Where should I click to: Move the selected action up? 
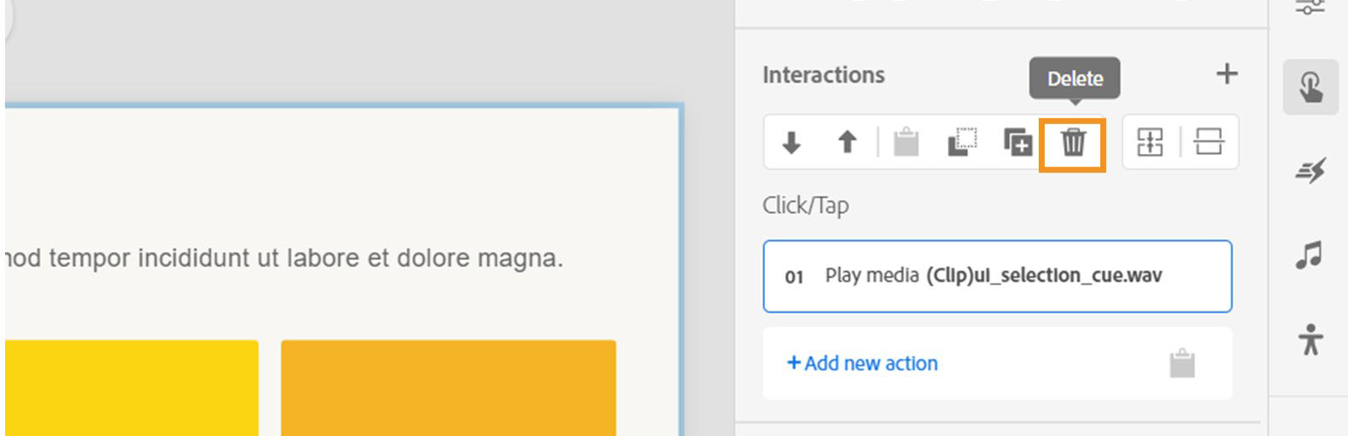coord(847,142)
